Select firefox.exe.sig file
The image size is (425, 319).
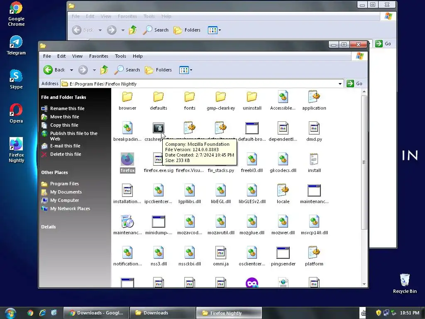pos(158,163)
